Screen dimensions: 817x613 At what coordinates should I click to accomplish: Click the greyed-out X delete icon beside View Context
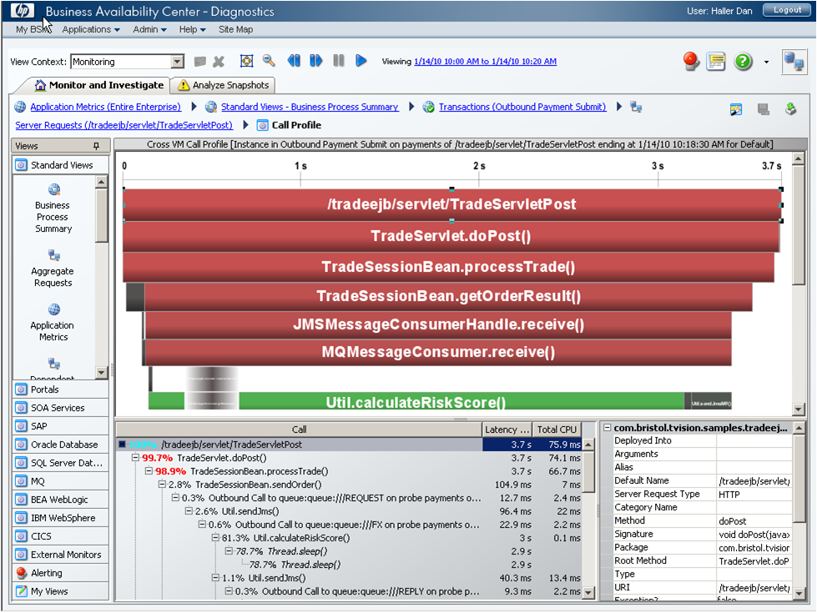point(219,62)
